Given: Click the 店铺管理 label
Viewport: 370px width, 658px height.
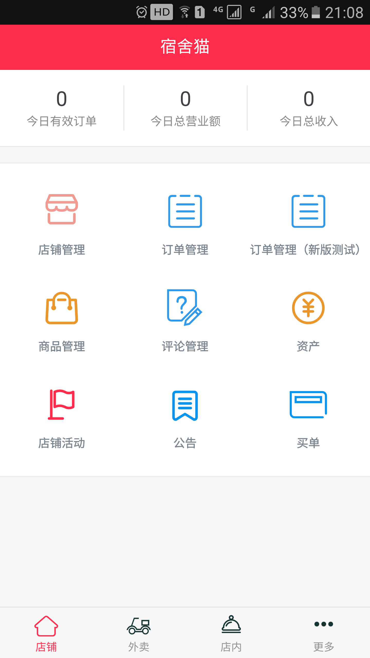Looking at the screenshot, I should coord(62,250).
